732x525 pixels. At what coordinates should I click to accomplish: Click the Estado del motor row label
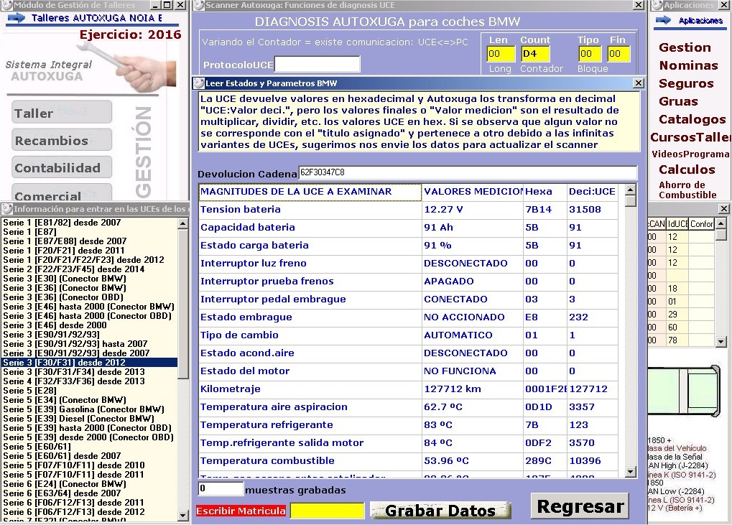point(245,371)
